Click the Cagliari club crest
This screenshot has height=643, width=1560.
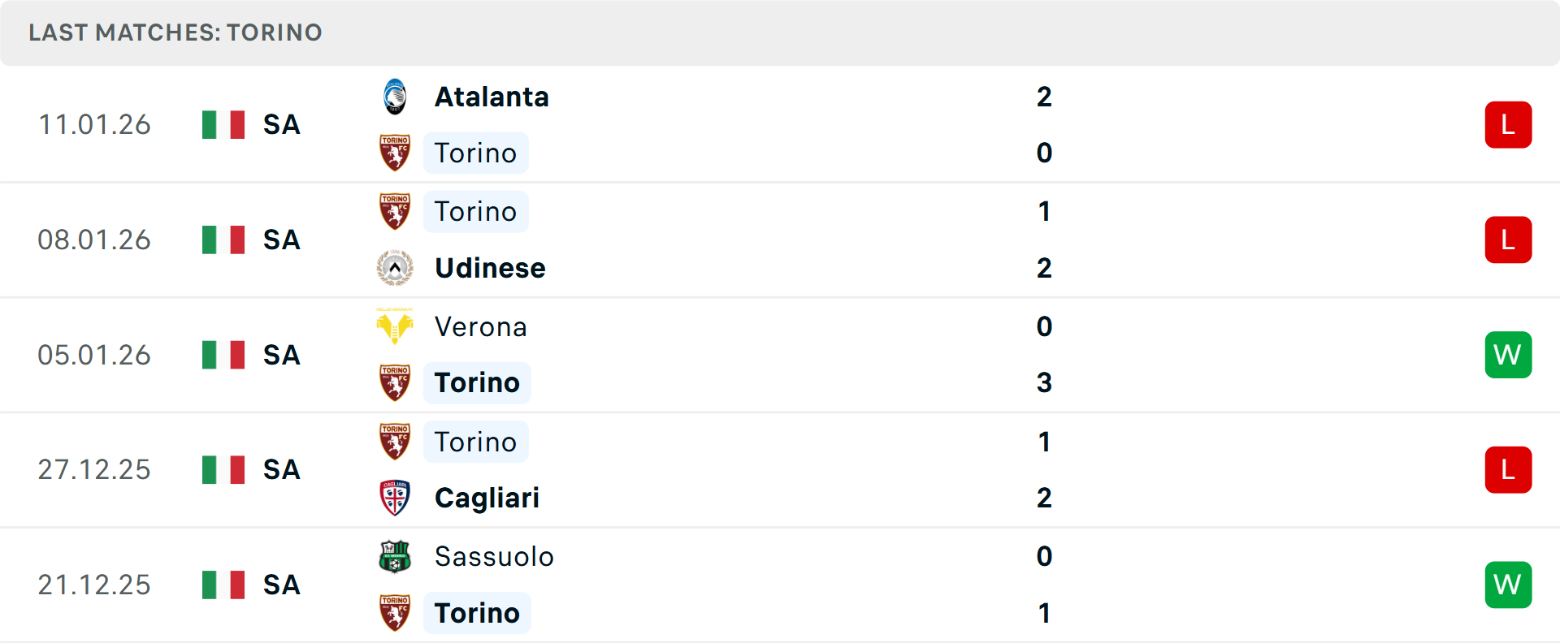coord(395,498)
